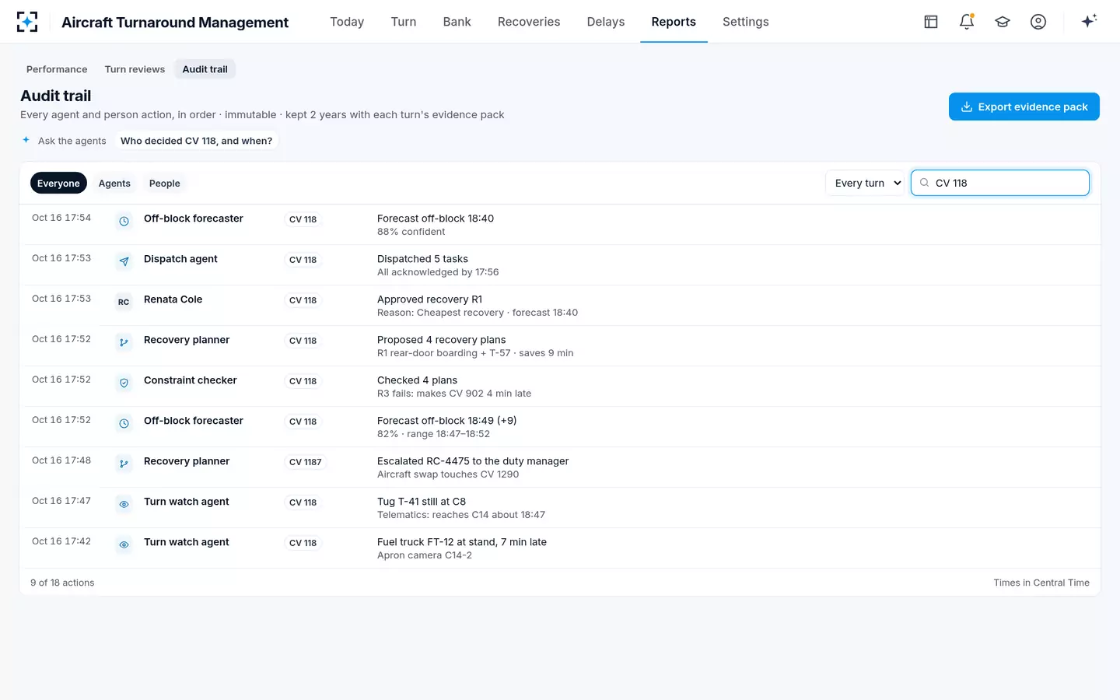Open the user profile icon
The image size is (1120, 700).
point(1038,22)
